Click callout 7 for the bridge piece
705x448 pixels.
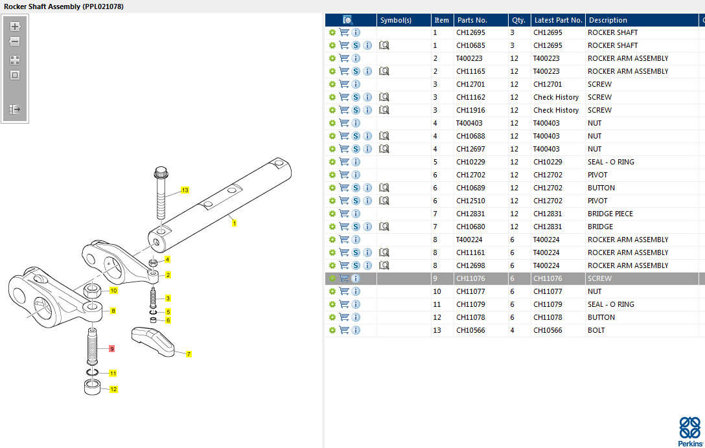(189, 354)
